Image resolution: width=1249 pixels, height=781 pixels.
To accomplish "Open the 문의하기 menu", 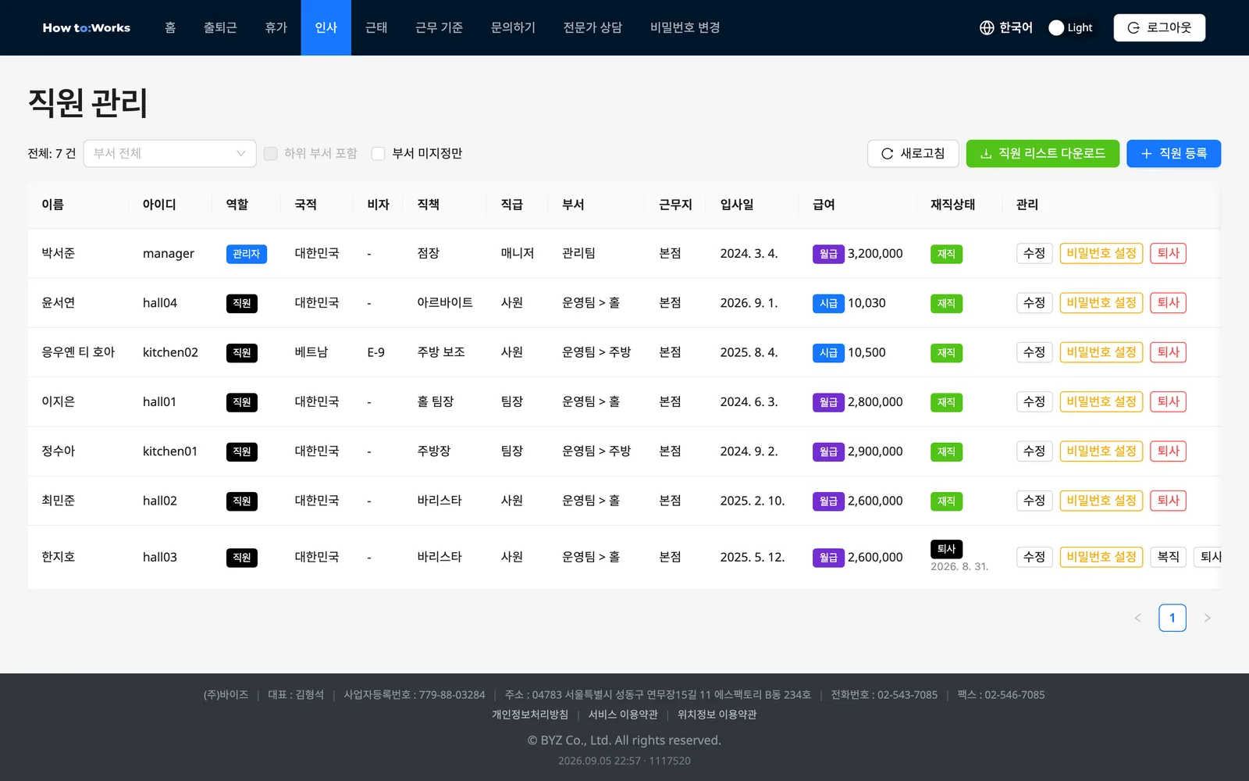I will pyautogui.click(x=513, y=27).
